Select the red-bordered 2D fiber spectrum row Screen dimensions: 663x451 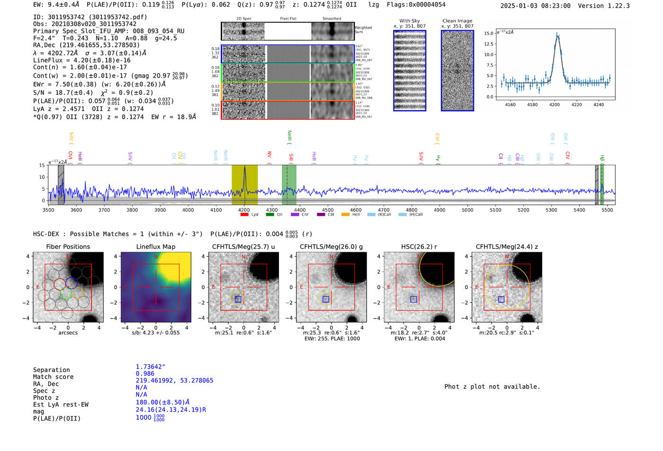(x=288, y=110)
